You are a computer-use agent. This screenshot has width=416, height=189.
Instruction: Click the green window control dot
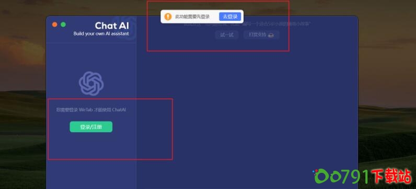pyautogui.click(x=63, y=25)
